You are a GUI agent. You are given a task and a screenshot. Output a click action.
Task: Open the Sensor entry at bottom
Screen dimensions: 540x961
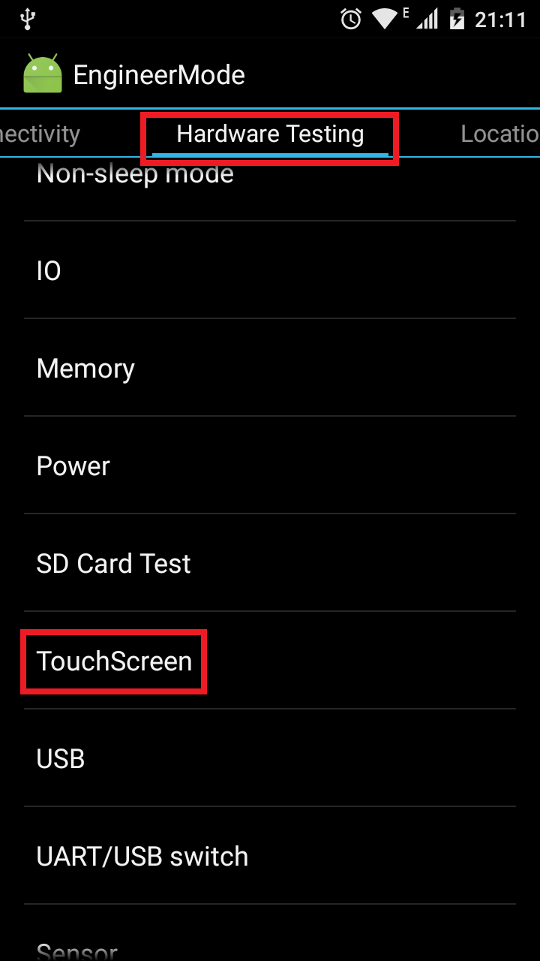tap(270, 933)
